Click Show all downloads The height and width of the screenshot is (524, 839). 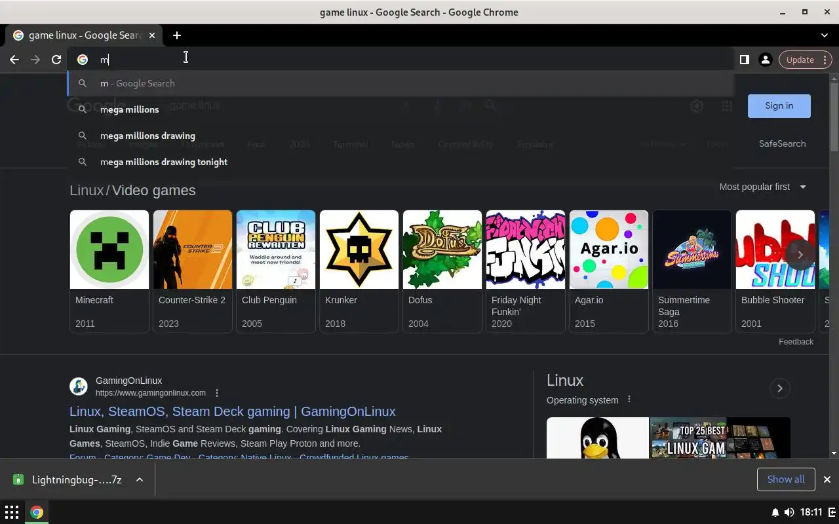785,479
